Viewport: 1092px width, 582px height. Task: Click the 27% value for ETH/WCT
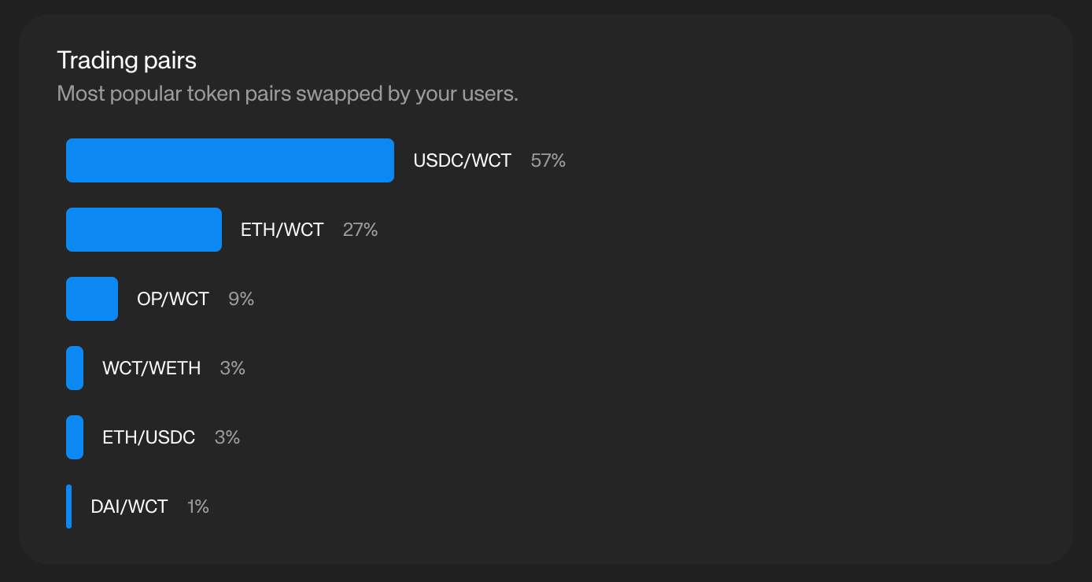point(360,230)
